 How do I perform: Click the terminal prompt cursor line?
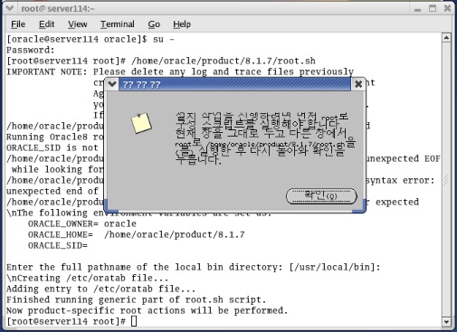coord(71,321)
